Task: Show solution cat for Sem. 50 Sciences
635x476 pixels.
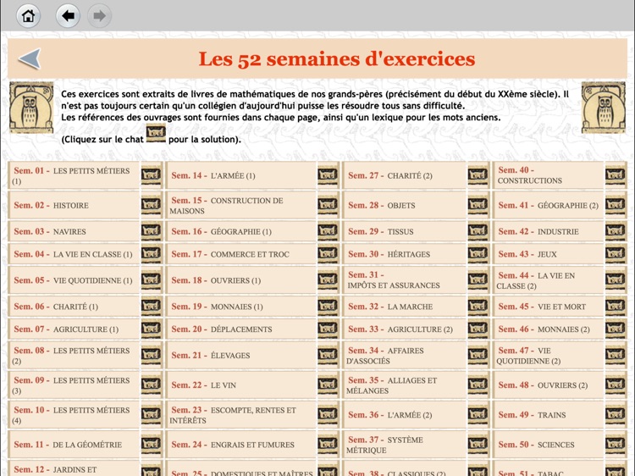Action: (x=616, y=445)
